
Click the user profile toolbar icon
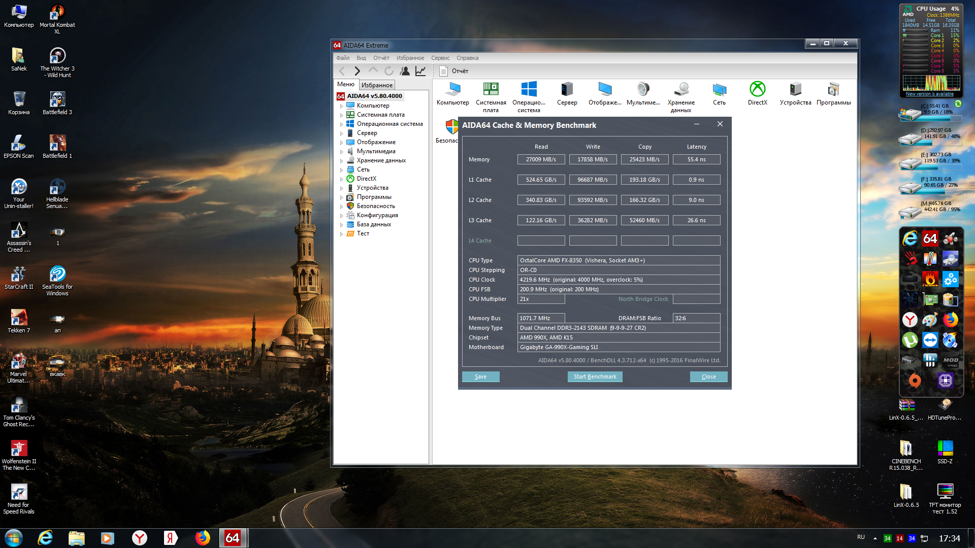[405, 71]
